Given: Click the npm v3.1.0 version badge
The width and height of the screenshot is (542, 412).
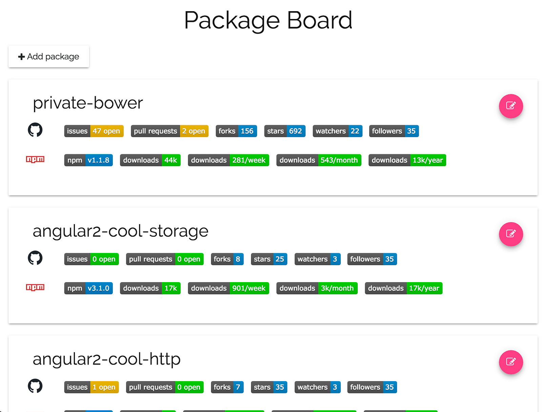Looking at the screenshot, I should (88, 288).
